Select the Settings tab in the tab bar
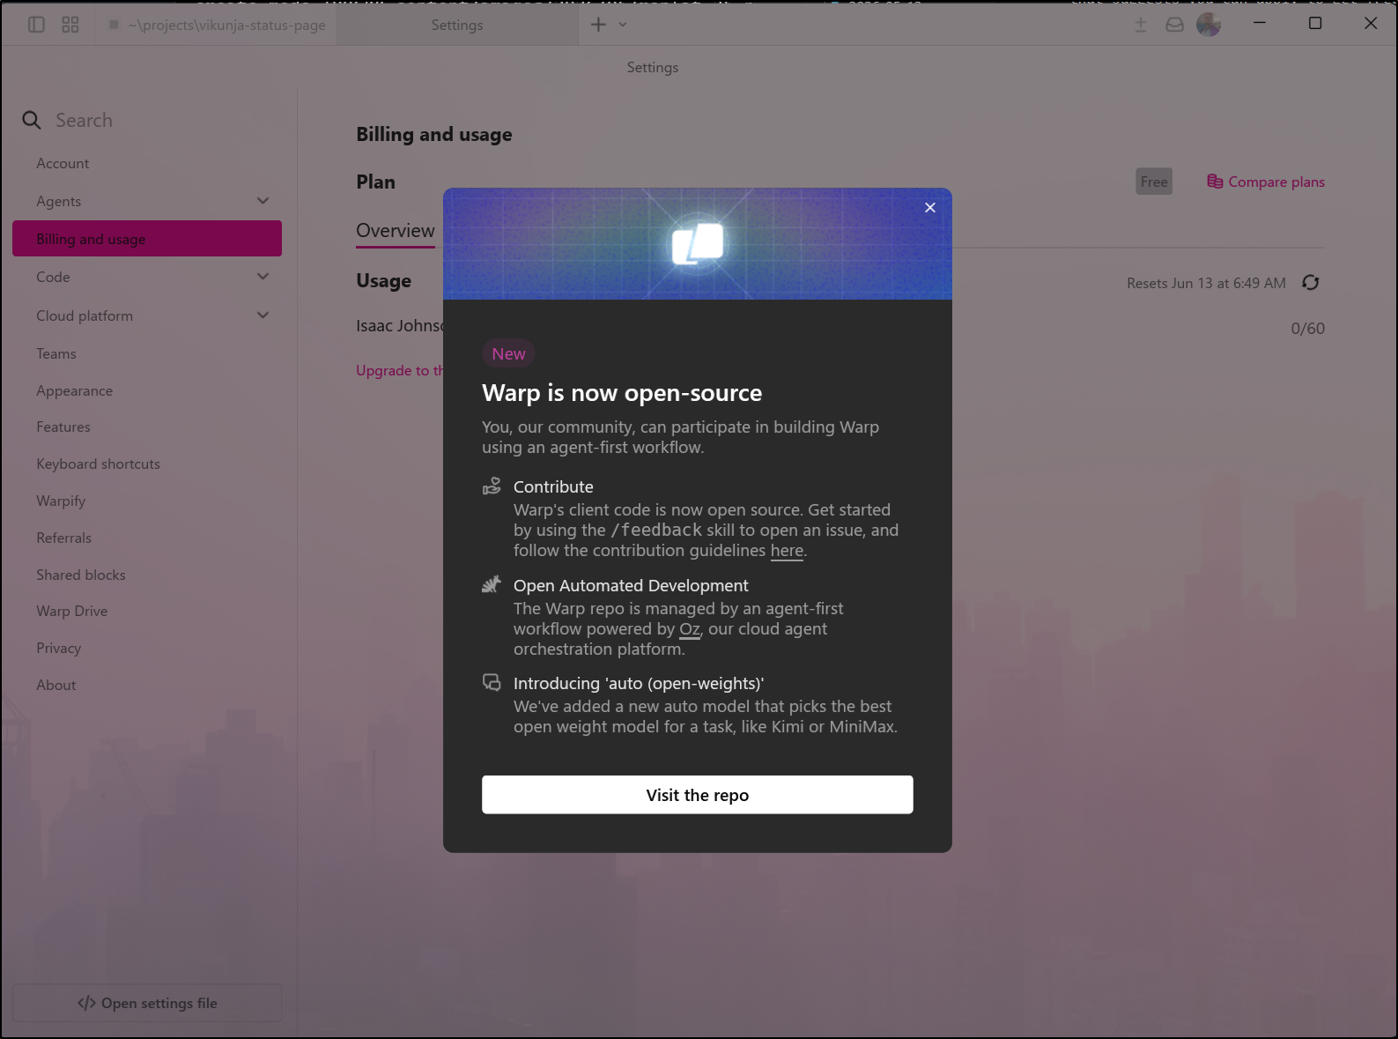1398x1039 pixels. [x=457, y=25]
